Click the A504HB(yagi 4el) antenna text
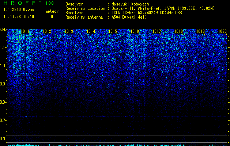This screenshot has height=146, width=230. pyautogui.click(x=129, y=17)
